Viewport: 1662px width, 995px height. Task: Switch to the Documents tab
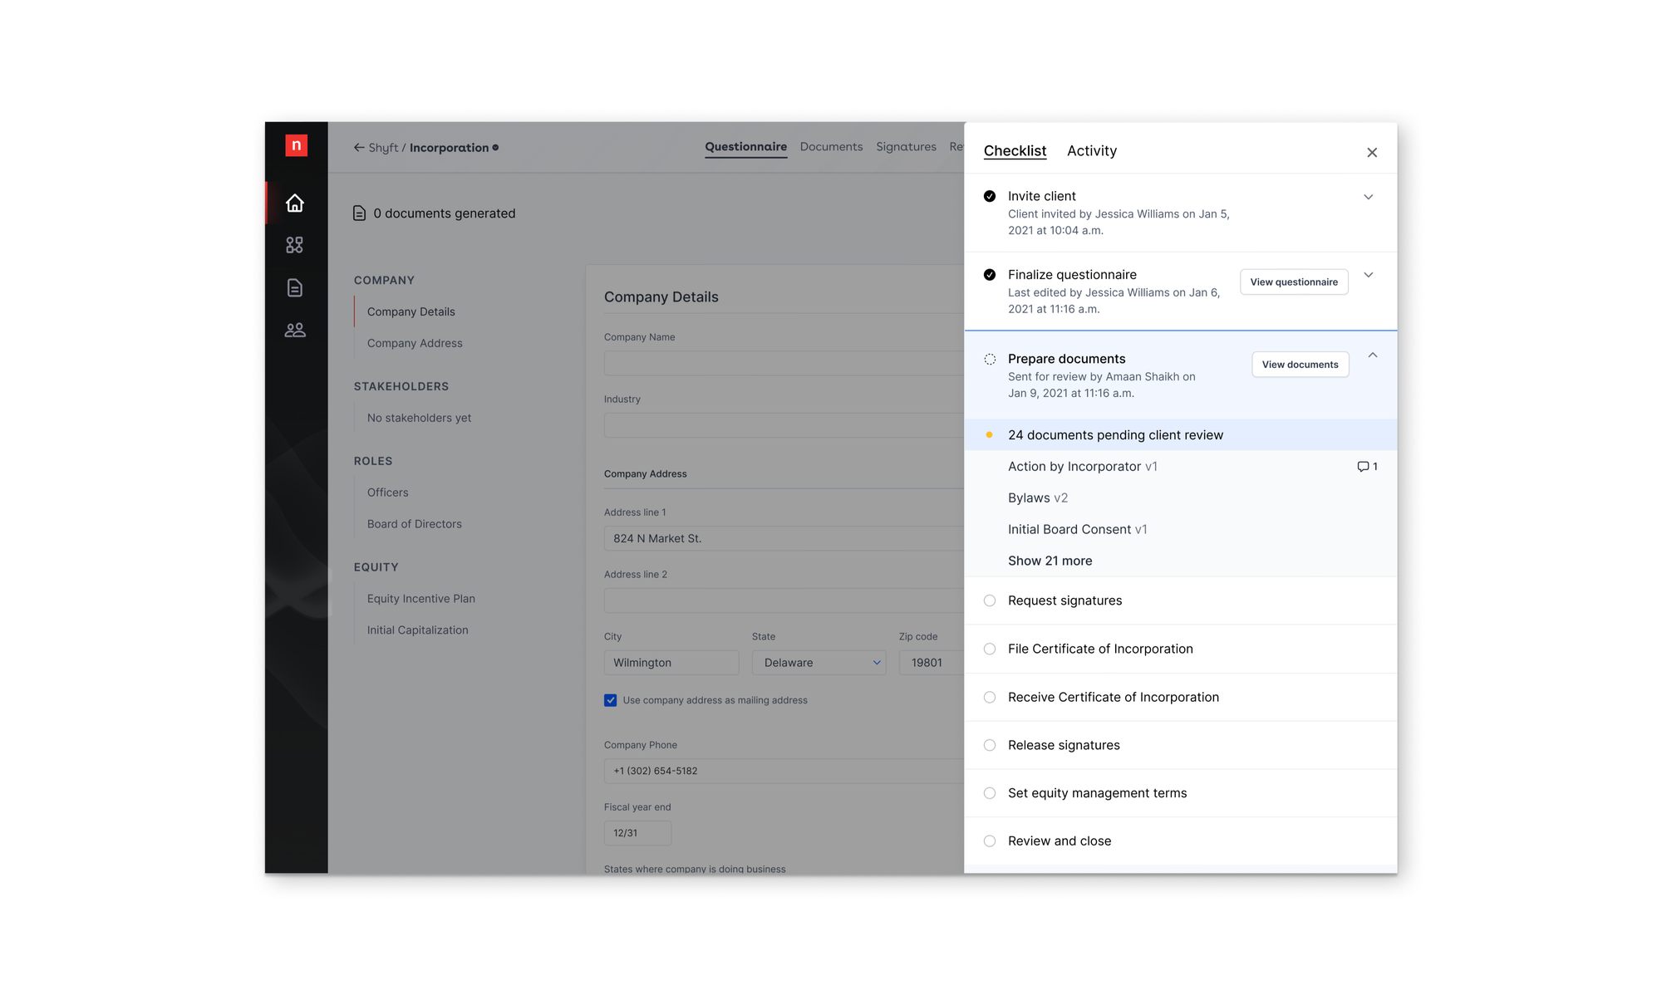coord(831,147)
